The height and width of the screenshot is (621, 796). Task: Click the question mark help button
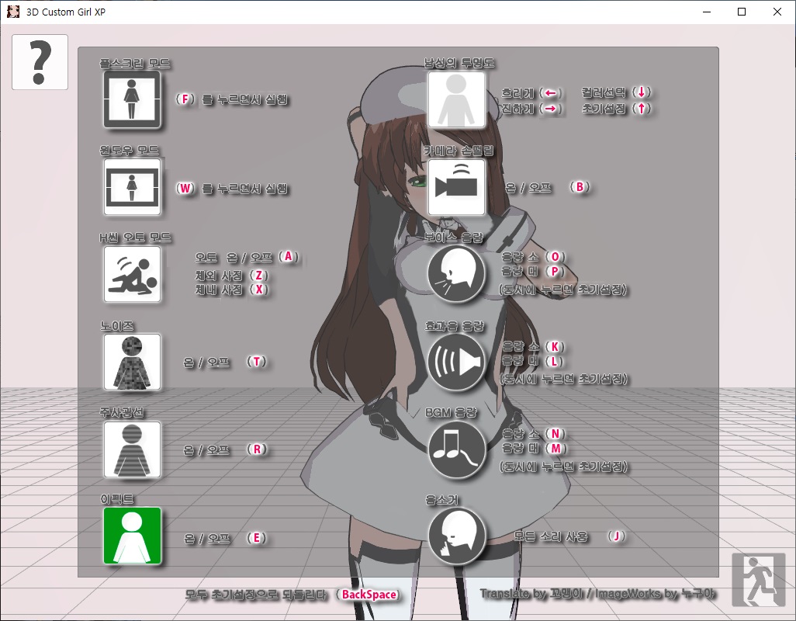40,62
